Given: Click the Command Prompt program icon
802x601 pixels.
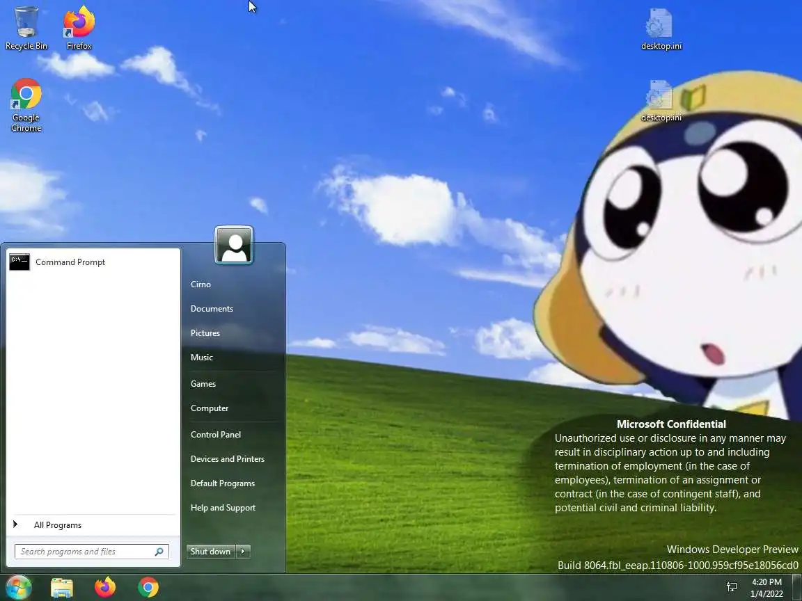Looking at the screenshot, I should click(19, 262).
